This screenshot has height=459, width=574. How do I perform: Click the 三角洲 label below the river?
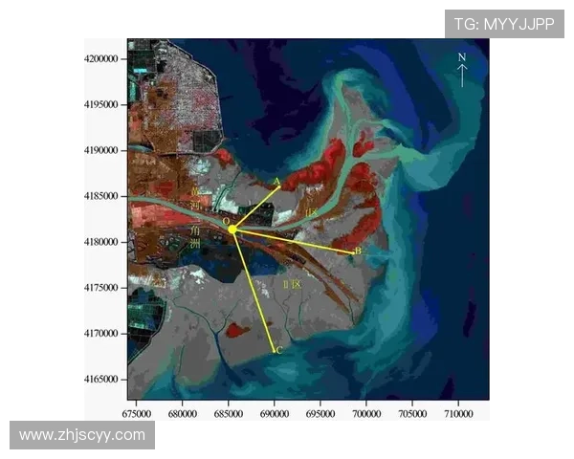[x=195, y=237]
